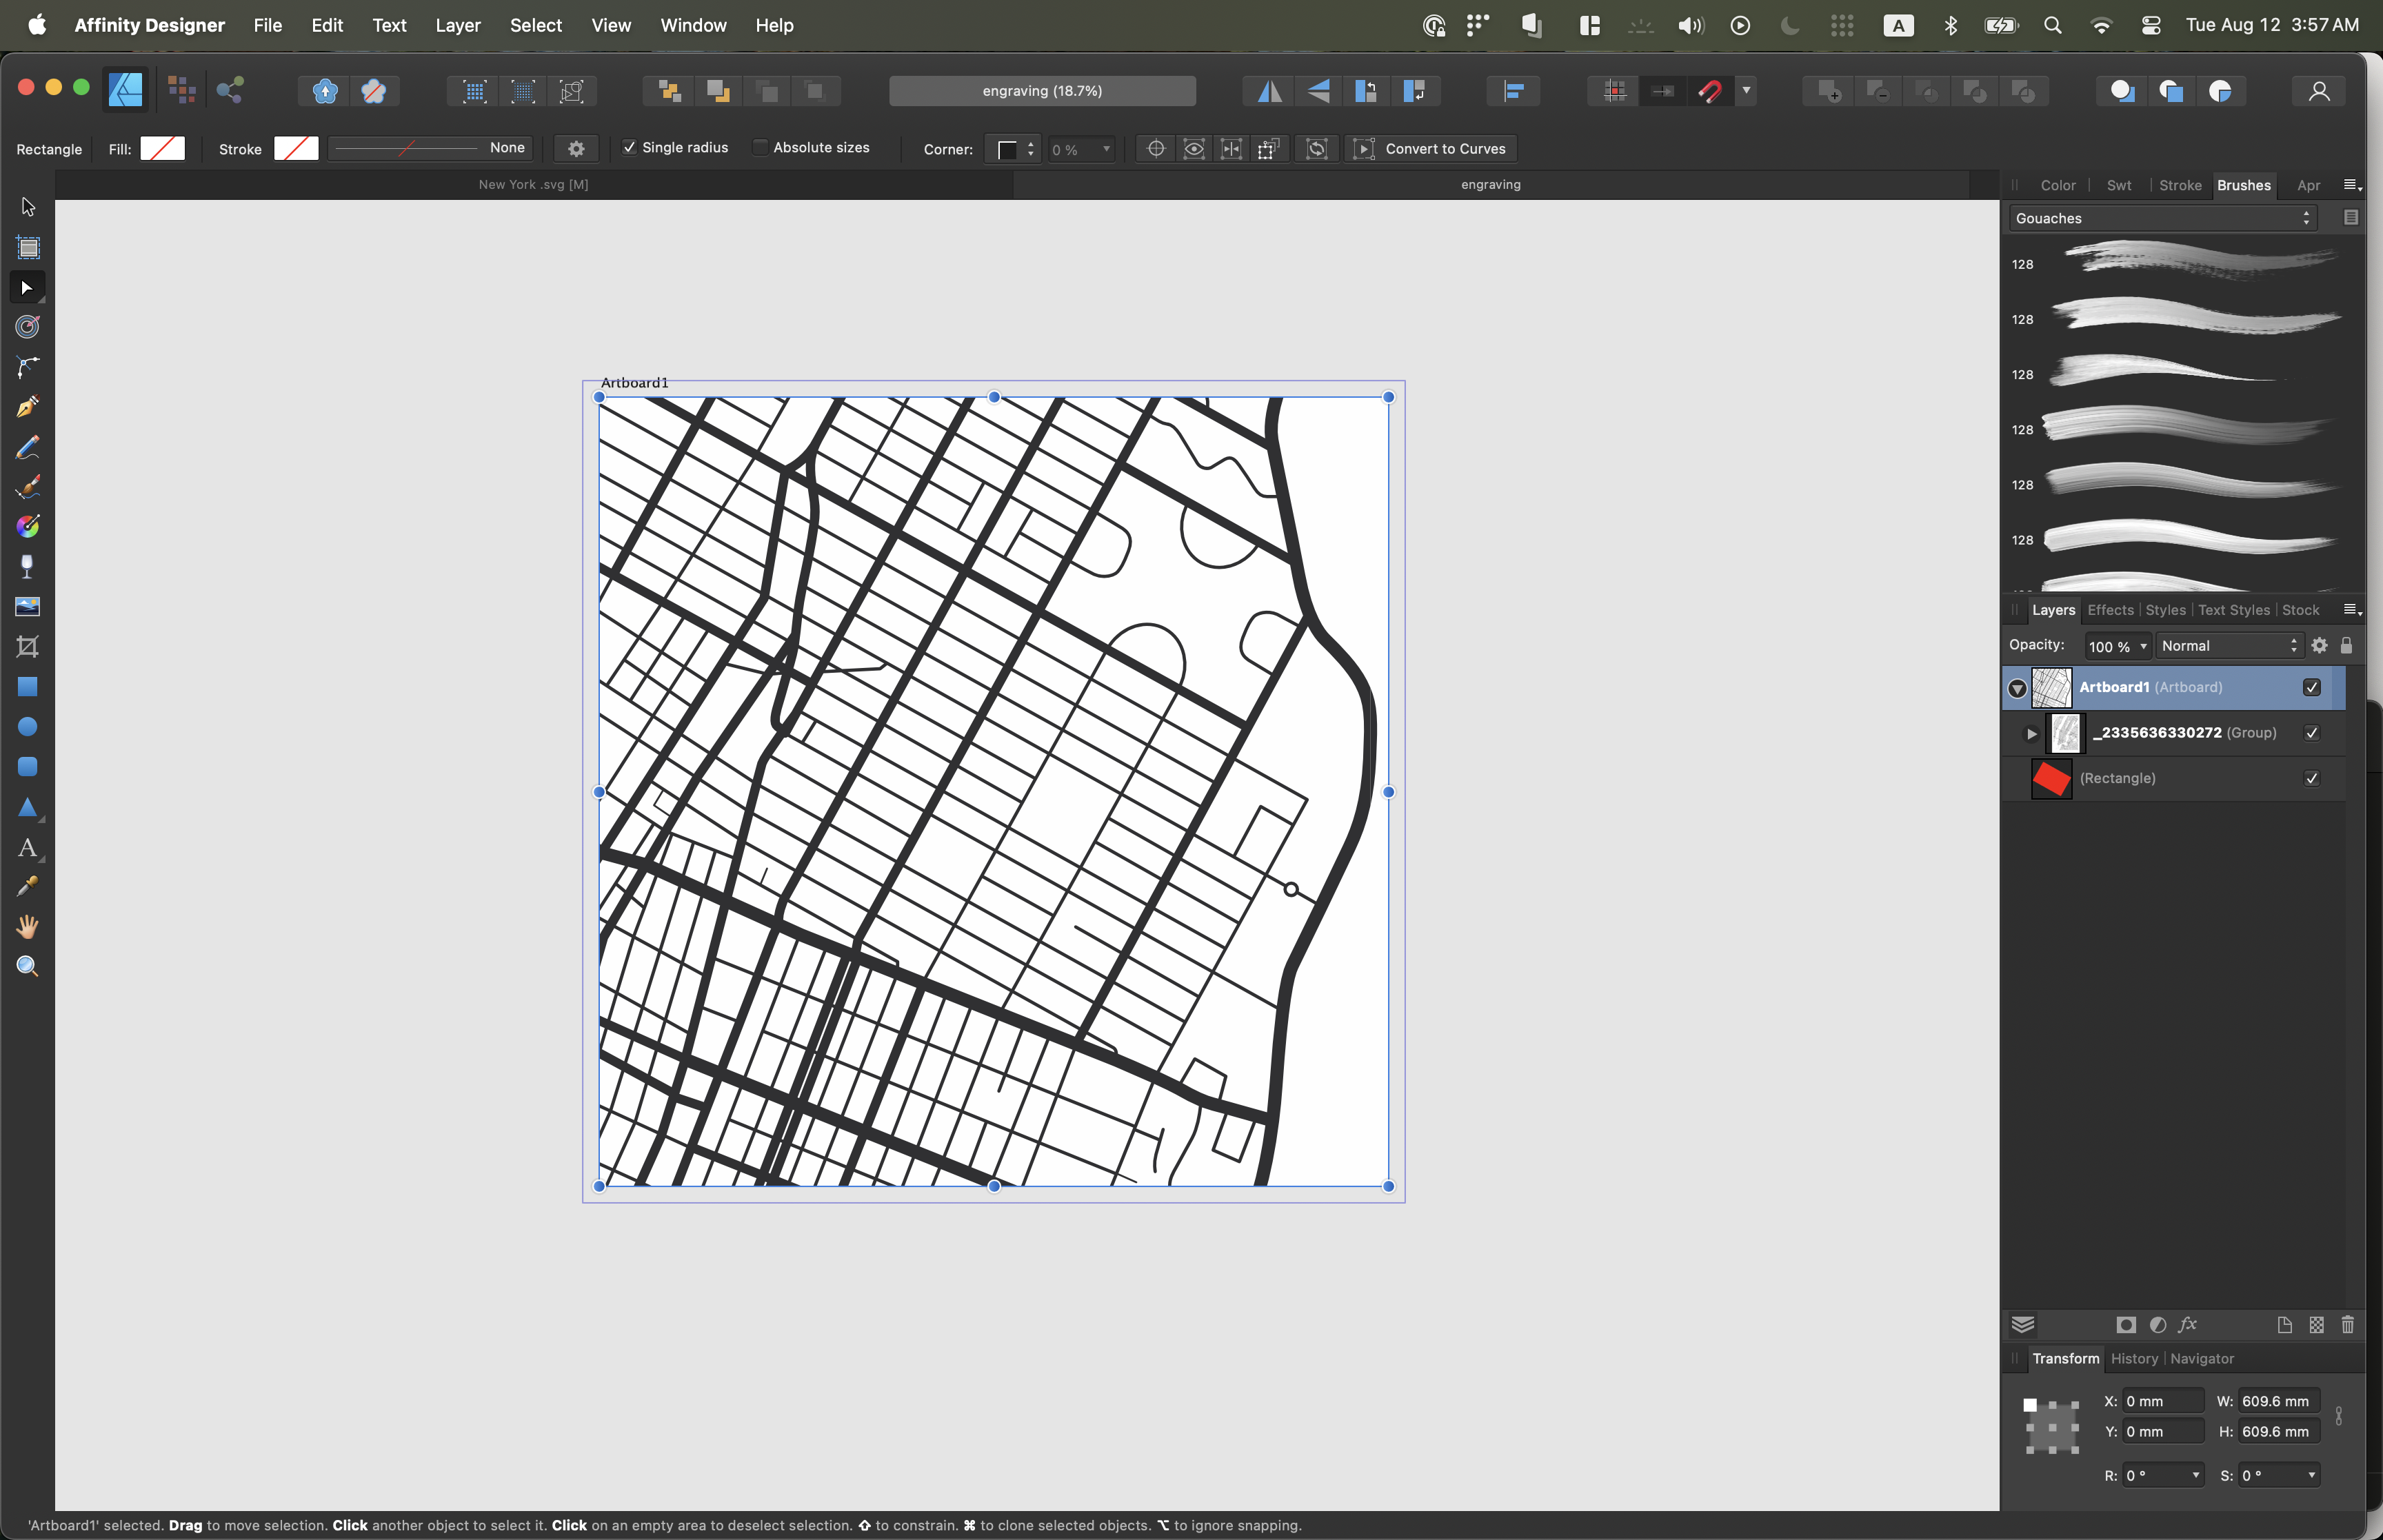
Task: Pick the Ellipse tool
Action: 28,726
